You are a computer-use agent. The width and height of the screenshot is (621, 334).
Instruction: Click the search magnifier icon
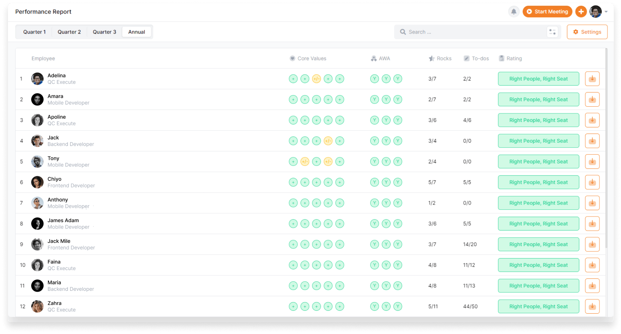click(x=403, y=32)
